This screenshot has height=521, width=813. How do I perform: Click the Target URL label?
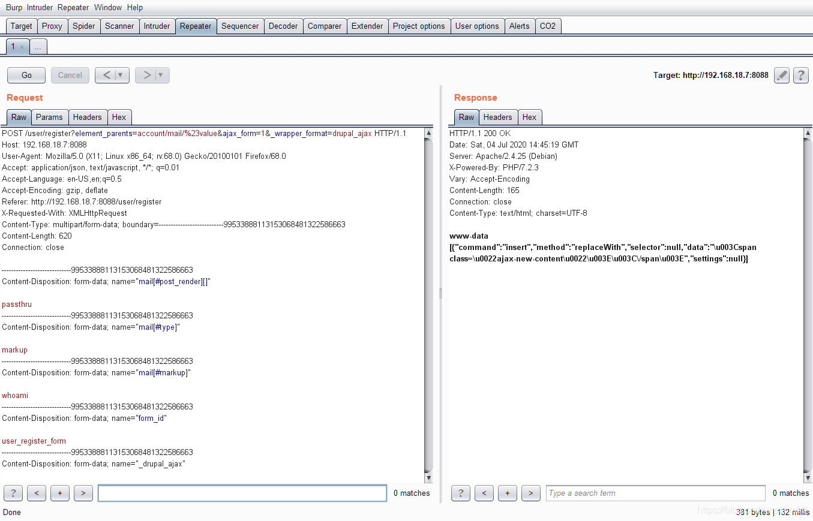(710, 75)
